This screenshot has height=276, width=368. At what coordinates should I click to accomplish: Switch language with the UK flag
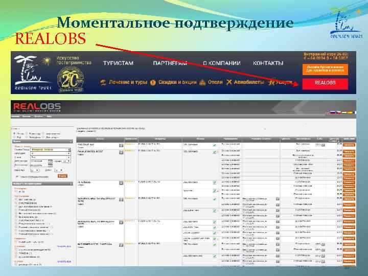click(327, 112)
